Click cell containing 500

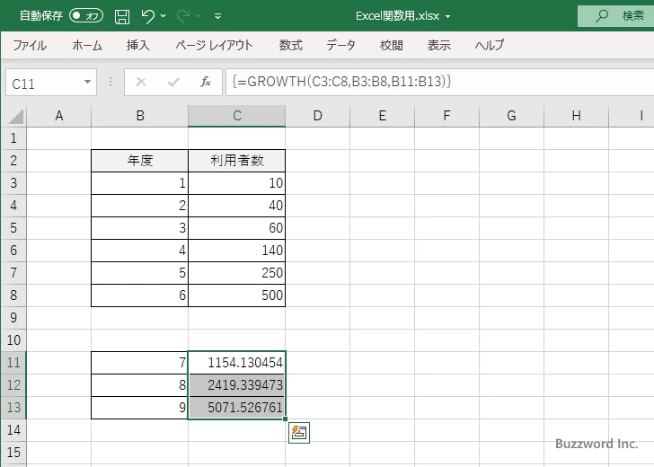(237, 295)
